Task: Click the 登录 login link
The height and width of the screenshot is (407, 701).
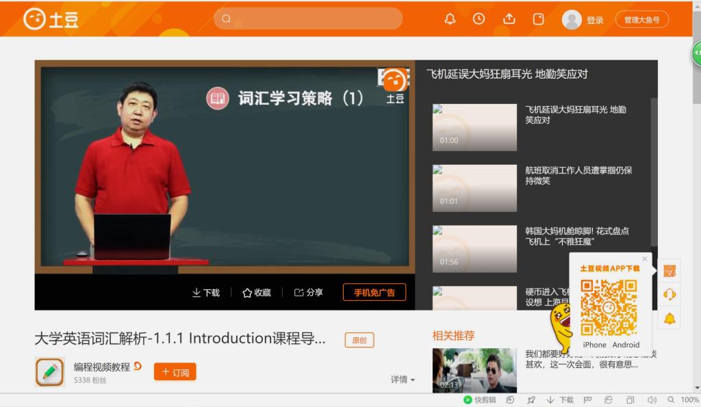Action: 595,21
